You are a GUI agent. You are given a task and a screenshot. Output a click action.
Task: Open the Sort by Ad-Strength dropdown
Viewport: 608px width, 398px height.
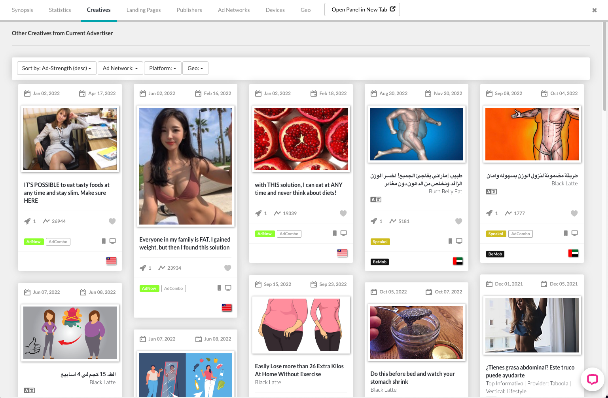click(x=56, y=68)
